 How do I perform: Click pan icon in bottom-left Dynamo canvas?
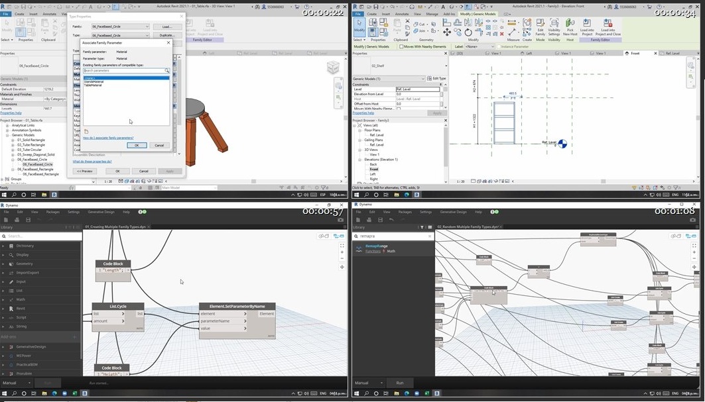point(342,267)
